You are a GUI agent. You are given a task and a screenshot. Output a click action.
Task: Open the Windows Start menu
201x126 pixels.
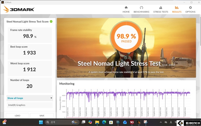coord(41,122)
